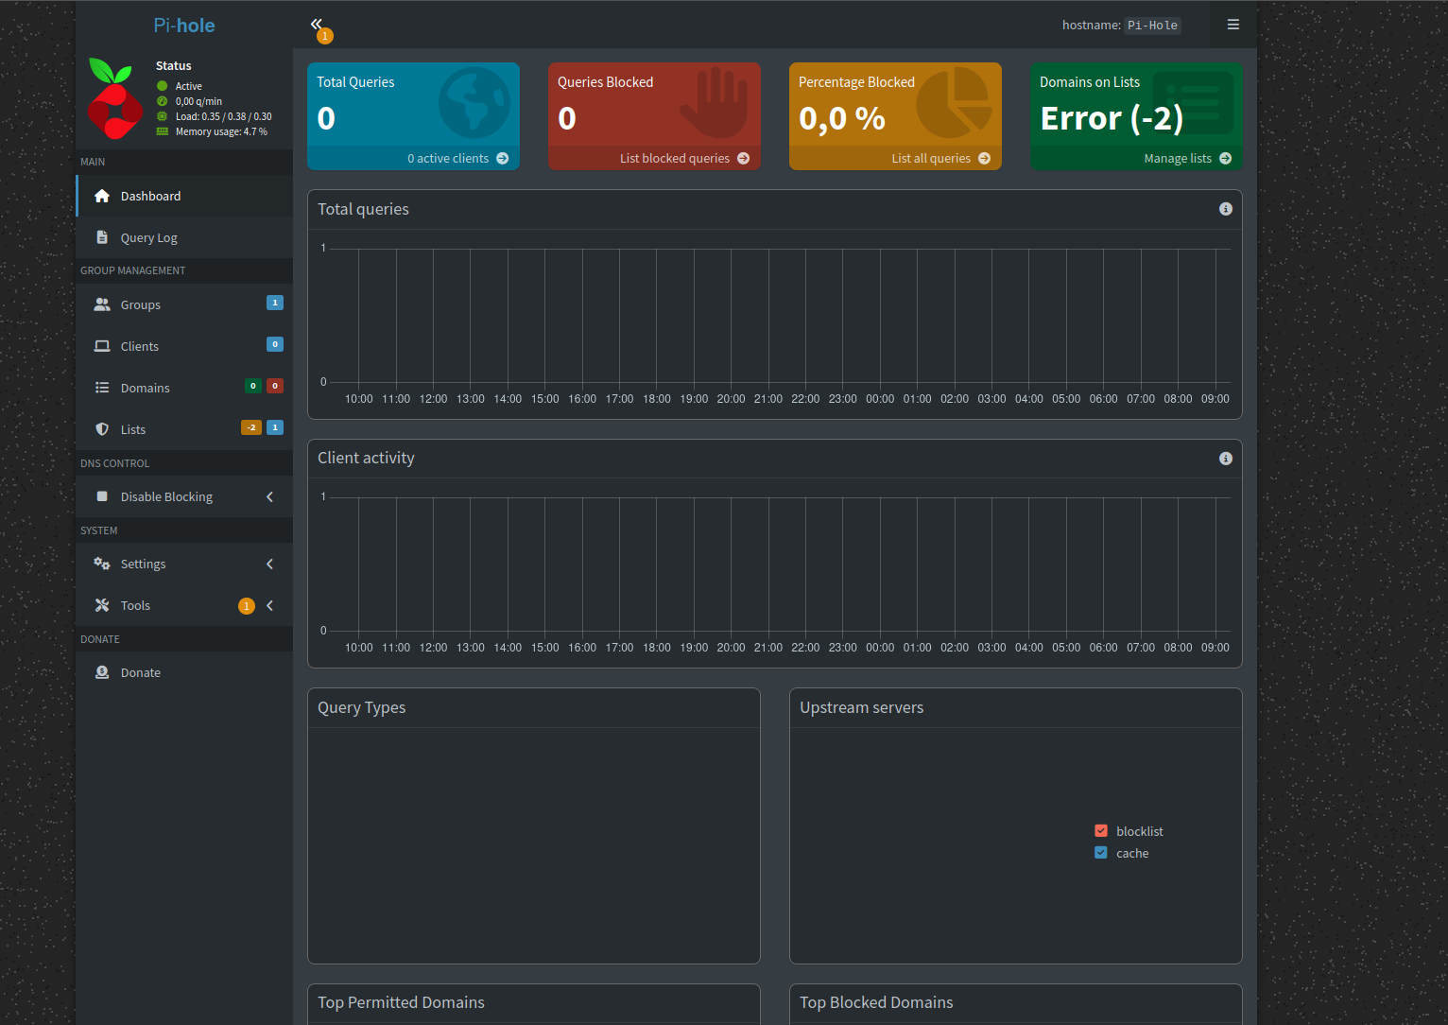Click the 'Top Blocked Domains' heading

tap(876, 1002)
